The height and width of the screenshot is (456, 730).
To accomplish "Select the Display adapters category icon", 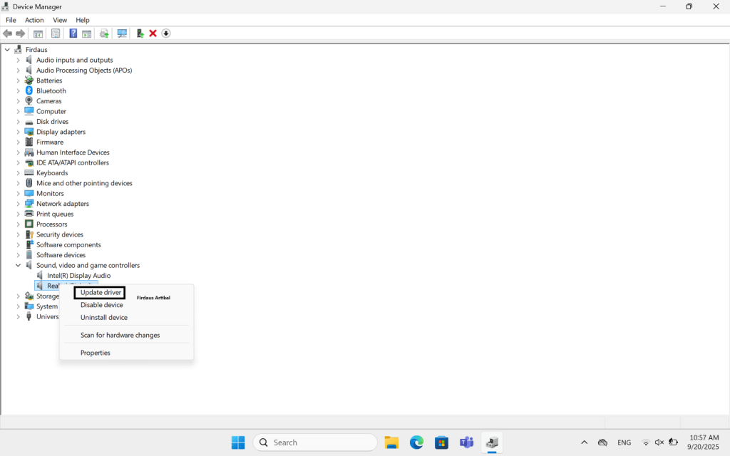I will (29, 132).
